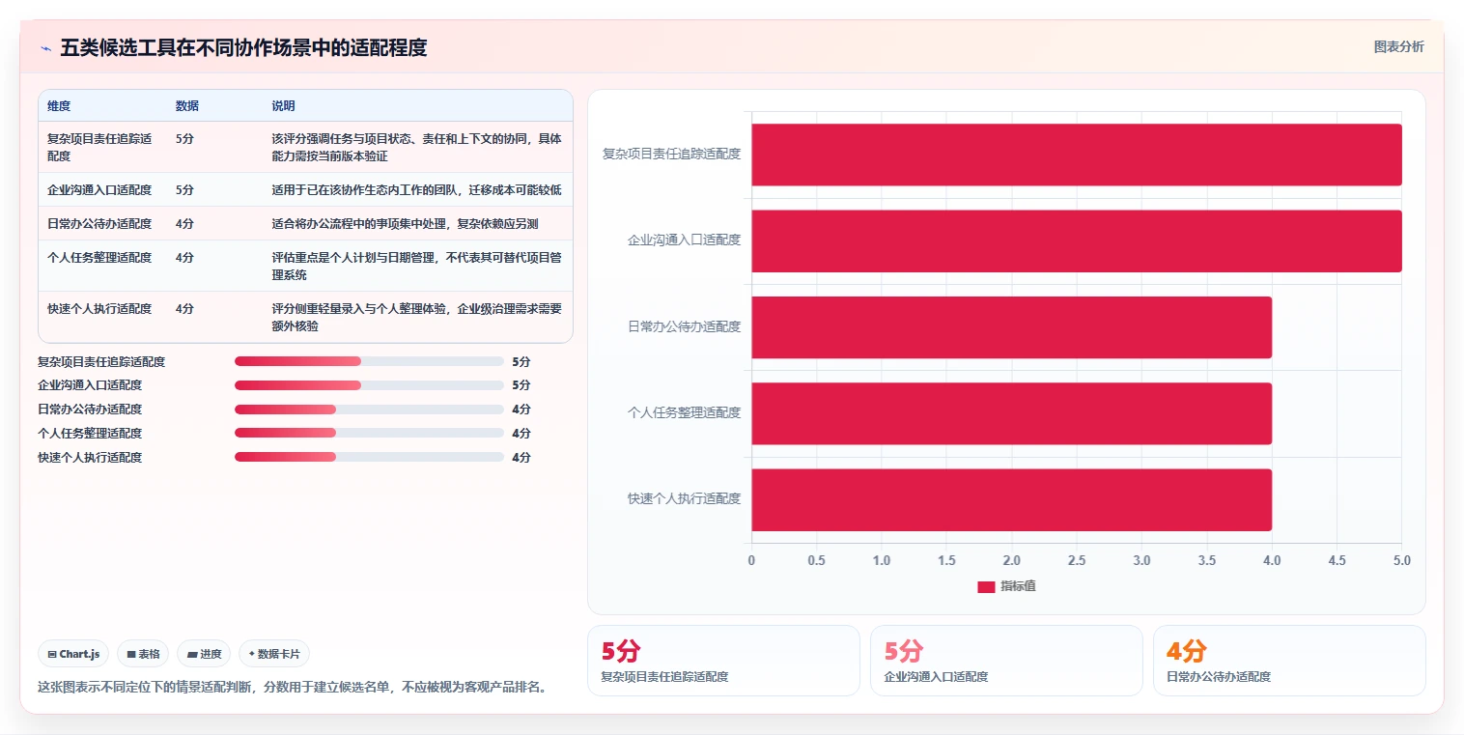Click the chart y-axis label 复杂项目责任追踪适配度
This screenshot has height=735, width=1464.
click(671, 154)
